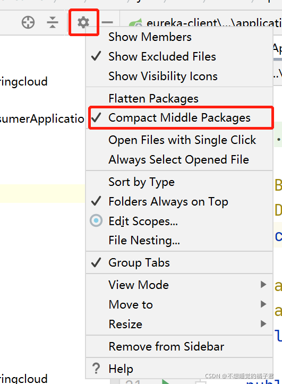Open Edit Scopes dialog
Image resolution: width=282 pixels, height=384 pixels.
point(179,221)
